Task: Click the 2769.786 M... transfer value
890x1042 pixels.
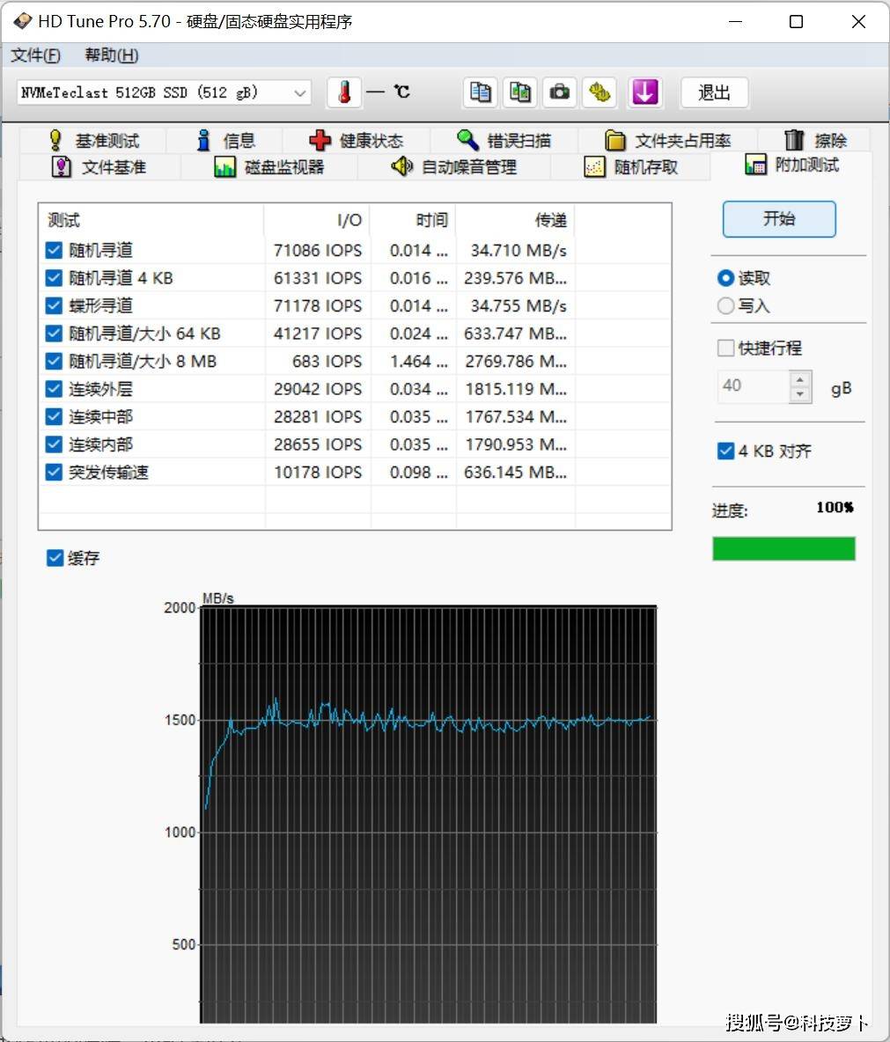Action: click(x=516, y=362)
